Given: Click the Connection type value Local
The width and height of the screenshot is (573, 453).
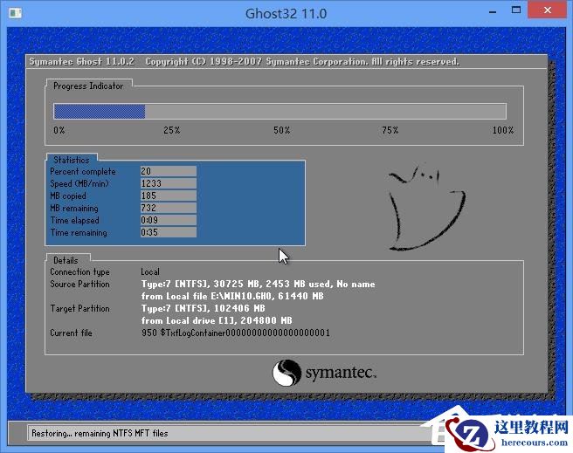Looking at the screenshot, I should click(x=150, y=272).
